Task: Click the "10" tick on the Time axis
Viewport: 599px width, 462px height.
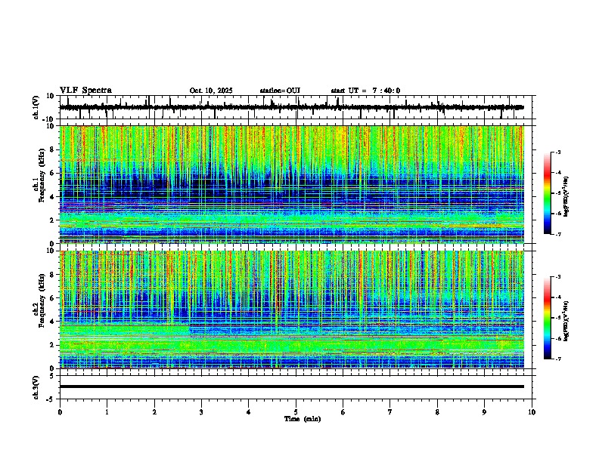Action: 532,412
